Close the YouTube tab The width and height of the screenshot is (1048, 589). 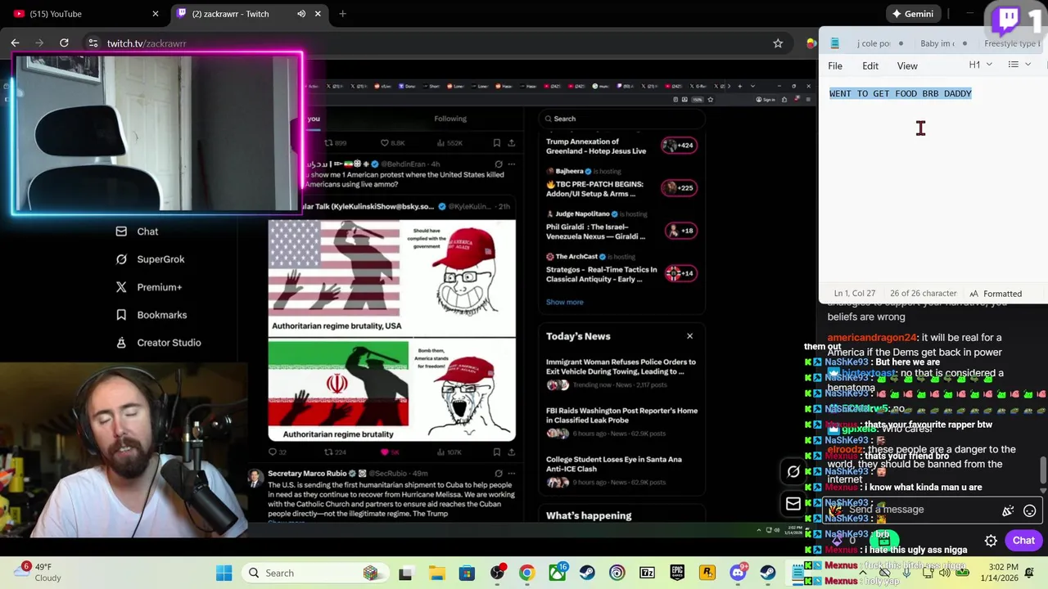pyautogui.click(x=156, y=14)
